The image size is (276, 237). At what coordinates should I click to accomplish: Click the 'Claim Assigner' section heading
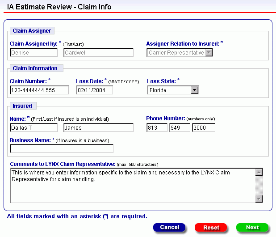pyautogui.click(x=32, y=31)
